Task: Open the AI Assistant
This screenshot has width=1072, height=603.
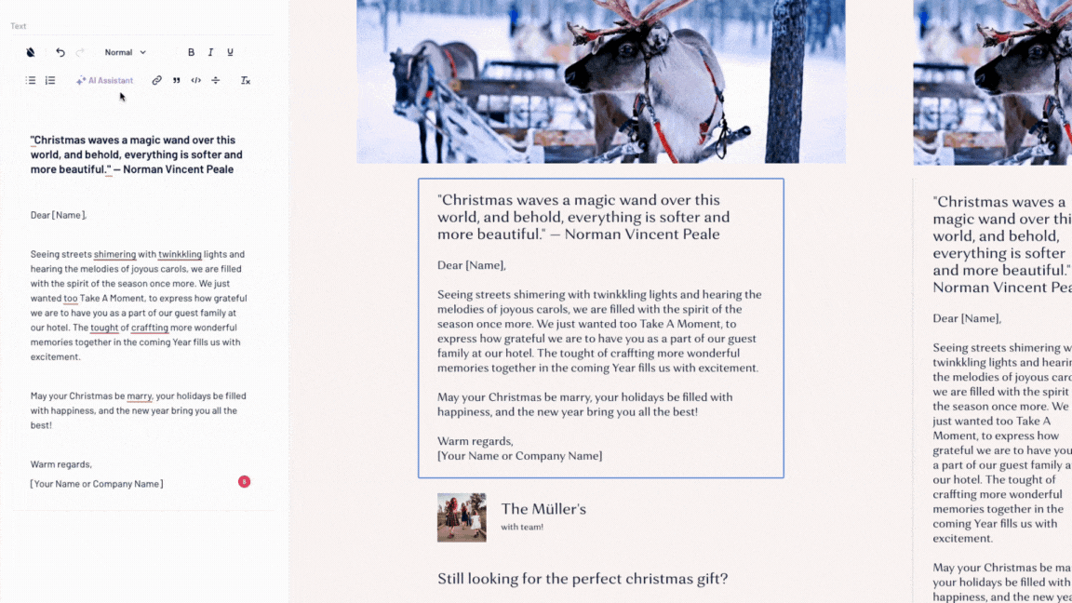Action: pos(104,81)
